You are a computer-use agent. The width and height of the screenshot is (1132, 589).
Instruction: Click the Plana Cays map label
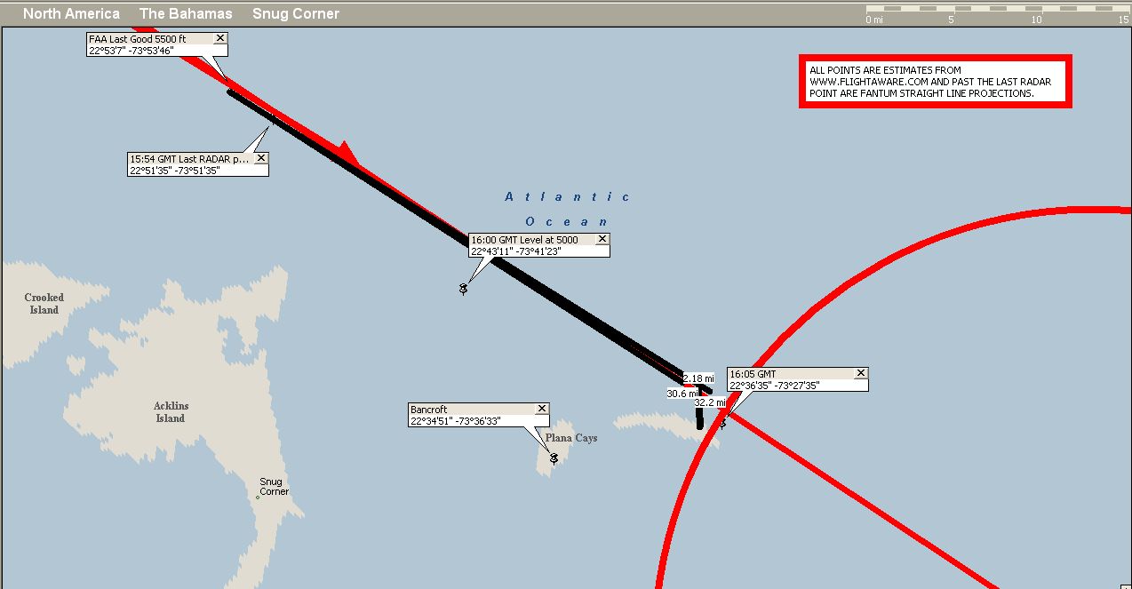571,438
